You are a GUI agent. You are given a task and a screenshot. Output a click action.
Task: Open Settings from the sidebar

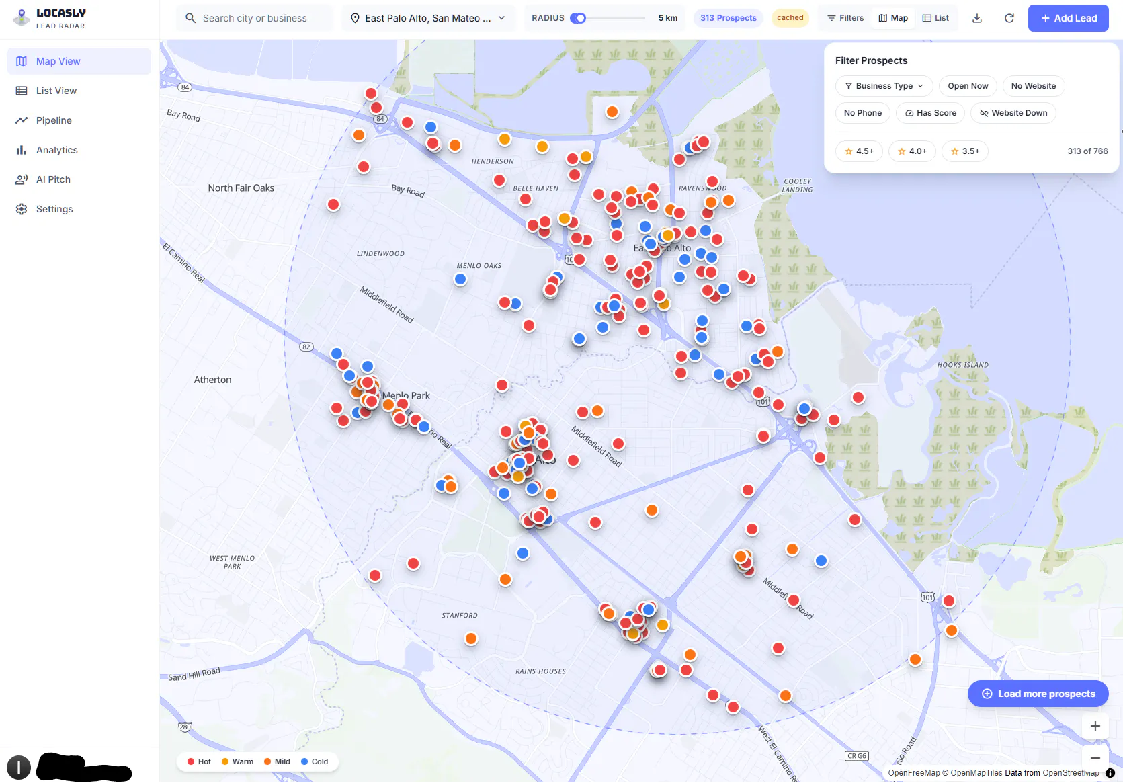[79, 209]
